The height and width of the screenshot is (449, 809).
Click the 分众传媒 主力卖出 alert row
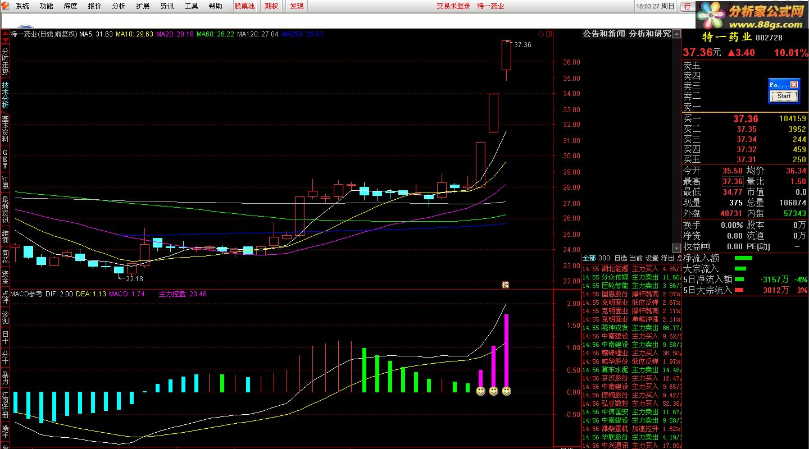point(631,277)
